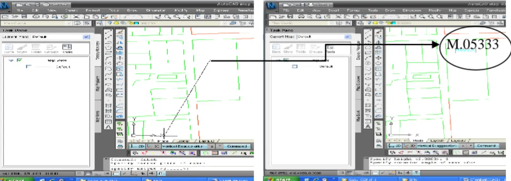The height and width of the screenshot is (181, 511).
Task: Select Erase tool in right window modify toolbar
Action: pyautogui.click(x=379, y=32)
